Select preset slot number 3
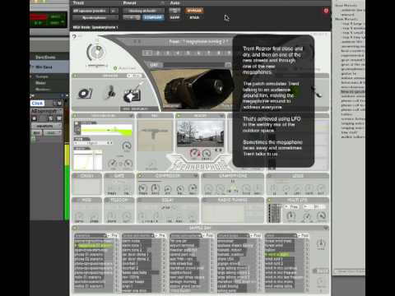Image resolution: width=395 pixels, height=296 pixels. pyautogui.click(x=168, y=53)
